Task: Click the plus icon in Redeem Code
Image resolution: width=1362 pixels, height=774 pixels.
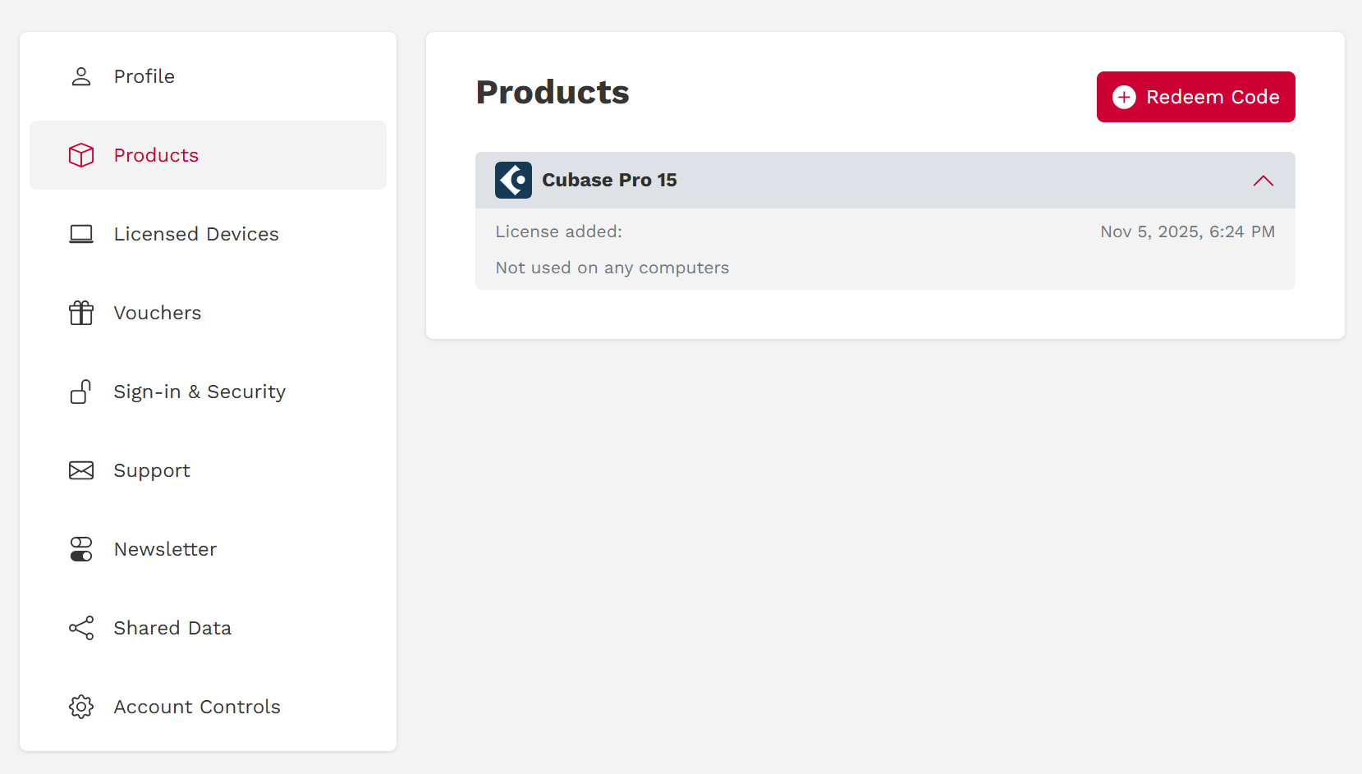Action: [x=1124, y=97]
